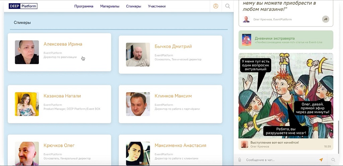This screenshot has width=343, height=166.
Task: Click the paperclip attachment icon in chat
Action: (x=240, y=160)
